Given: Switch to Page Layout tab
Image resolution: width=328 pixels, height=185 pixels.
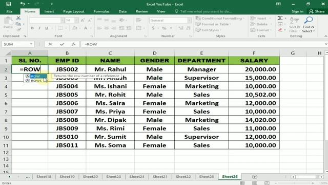Looking at the screenshot, I should (74, 11).
